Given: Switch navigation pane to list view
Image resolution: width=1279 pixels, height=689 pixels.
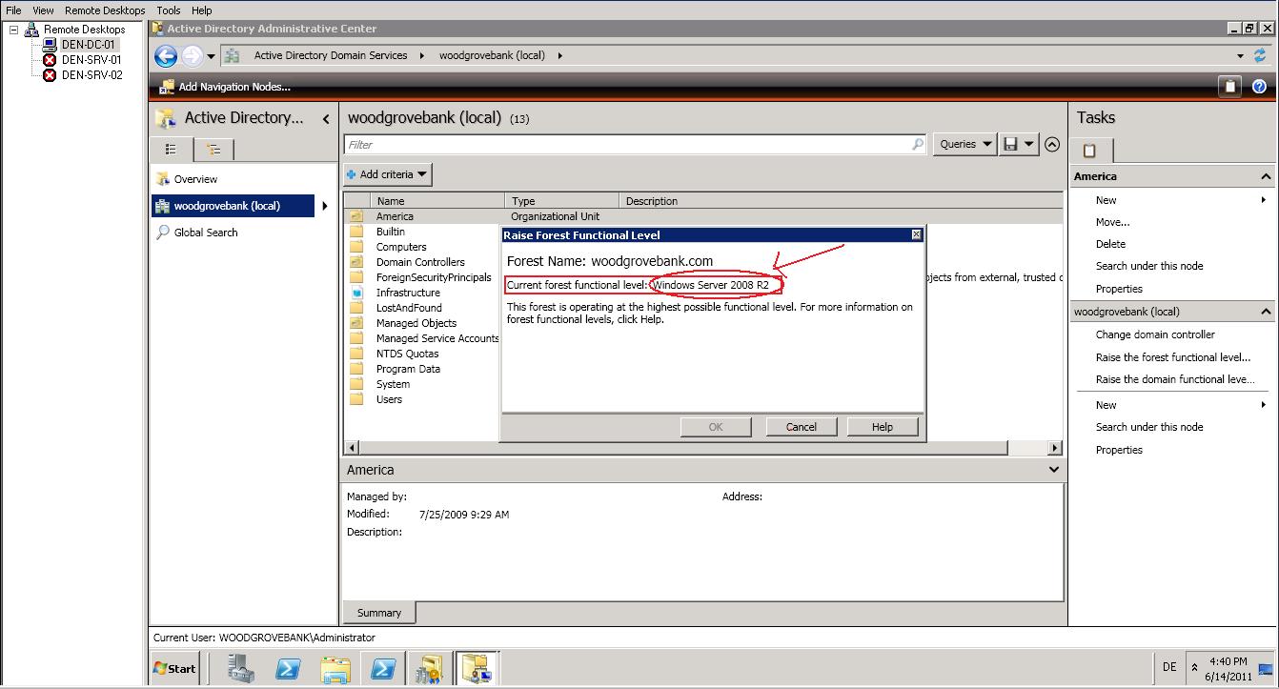Looking at the screenshot, I should pos(172,150).
